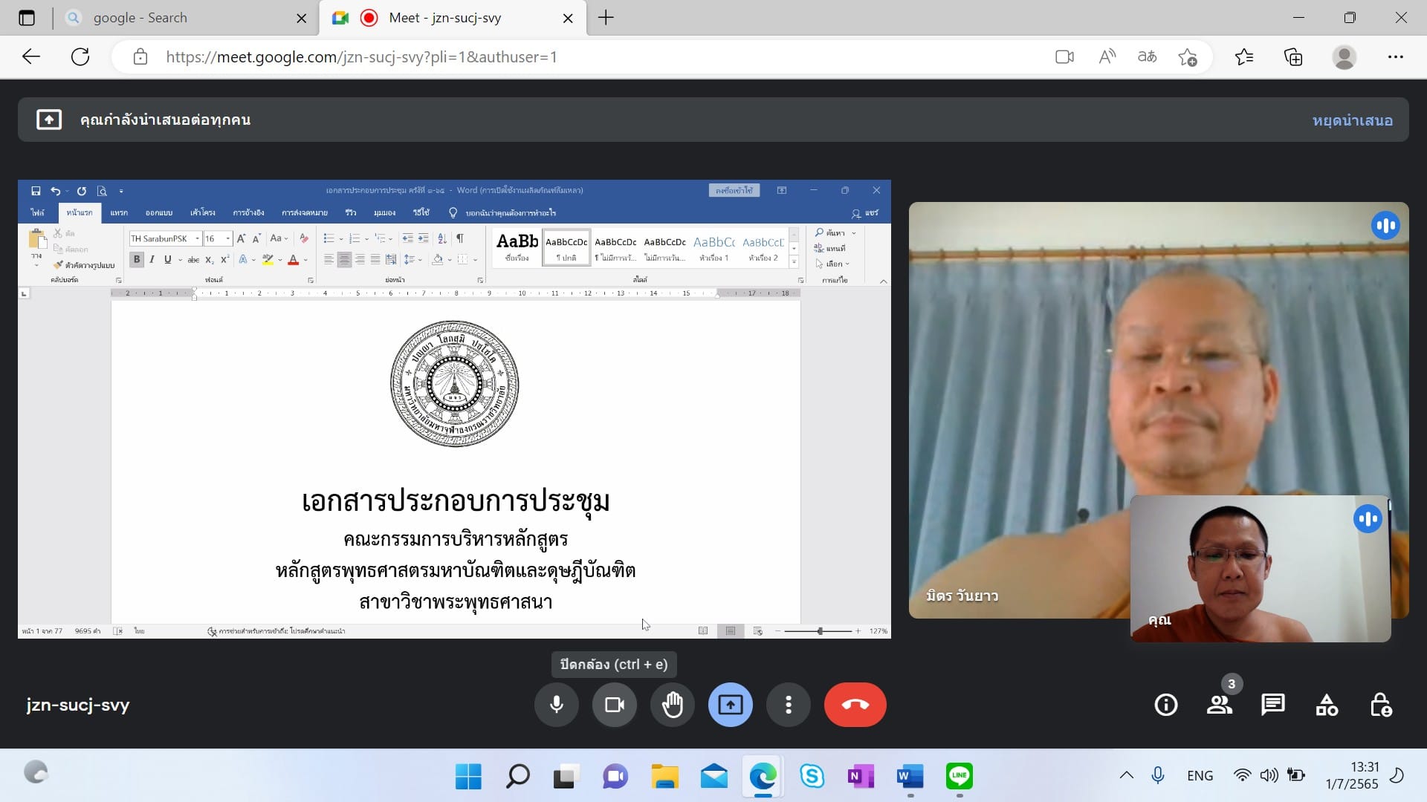Align text left in Word
This screenshot has height=802, width=1427.
click(x=329, y=260)
